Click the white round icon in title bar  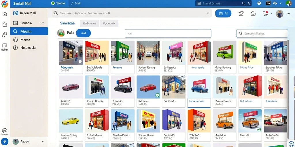pyautogui.click(x=259, y=3)
